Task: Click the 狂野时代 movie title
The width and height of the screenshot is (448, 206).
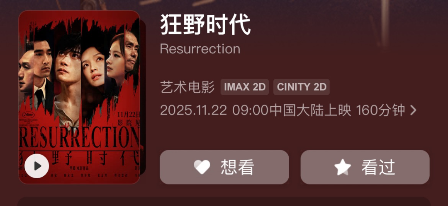Action: pos(205,24)
